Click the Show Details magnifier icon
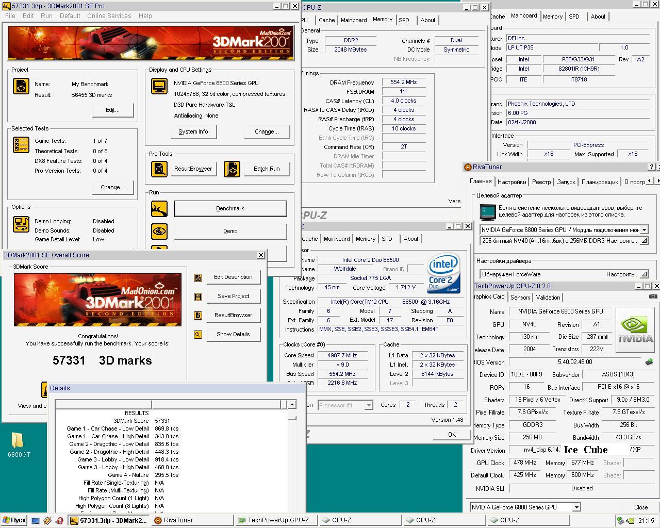660x528 pixels. 198,335
